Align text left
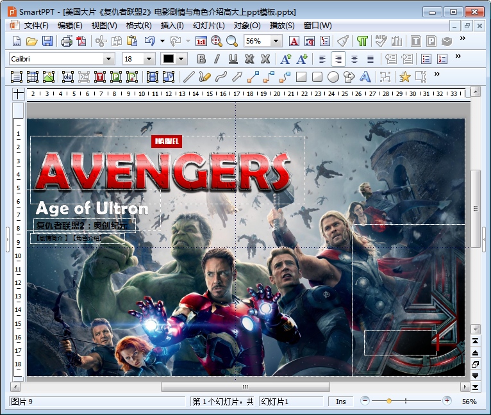 [322, 59]
